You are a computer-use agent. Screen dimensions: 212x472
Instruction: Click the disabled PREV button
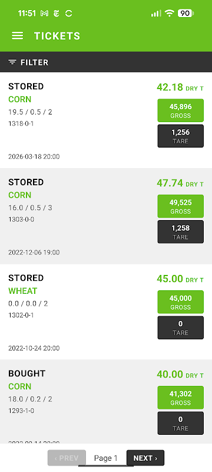pos(67,458)
